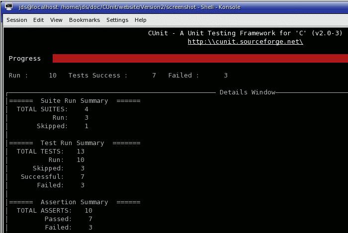Click the Successful: row
The image size is (348, 233).
pyautogui.click(x=53, y=177)
